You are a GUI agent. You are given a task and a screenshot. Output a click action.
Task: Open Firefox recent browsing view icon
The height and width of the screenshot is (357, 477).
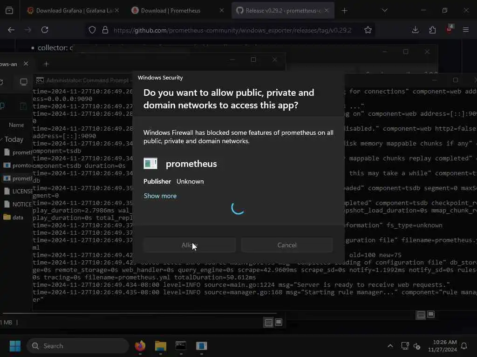[x=9, y=11]
